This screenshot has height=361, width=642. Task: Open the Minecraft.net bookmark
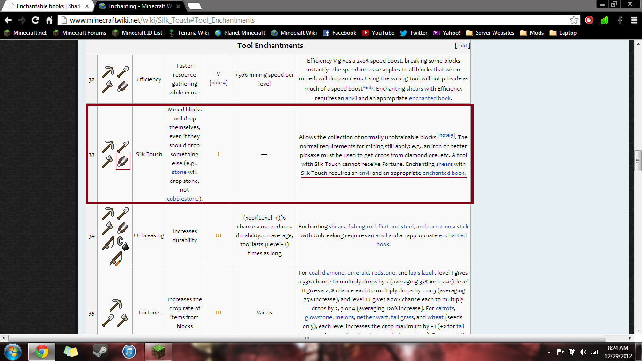tap(25, 33)
